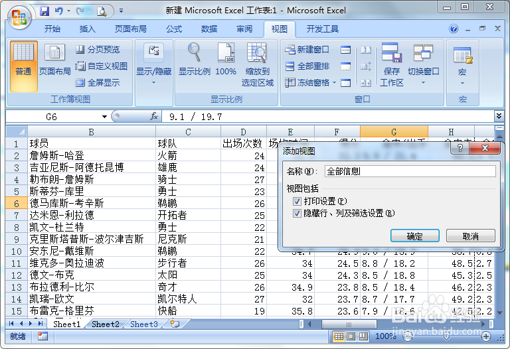The height and width of the screenshot is (349, 510).
Task: Open Customize Quick Access Toolbar dropdown
Action: (x=121, y=11)
